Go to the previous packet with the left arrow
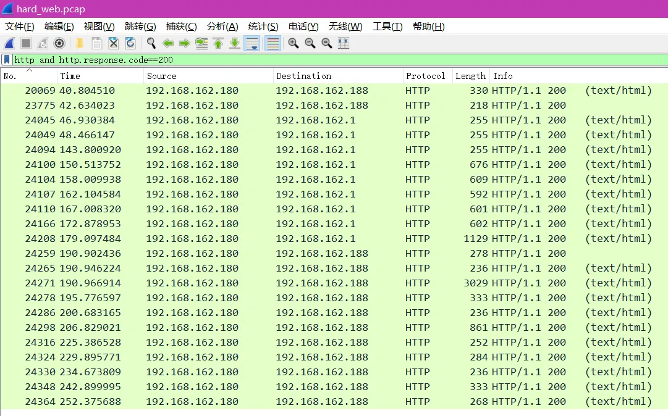 coord(167,43)
